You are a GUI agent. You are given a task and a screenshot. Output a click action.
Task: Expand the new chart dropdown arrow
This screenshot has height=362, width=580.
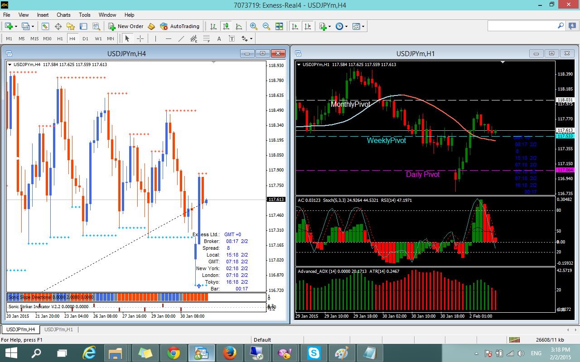pyautogui.click(x=16, y=26)
